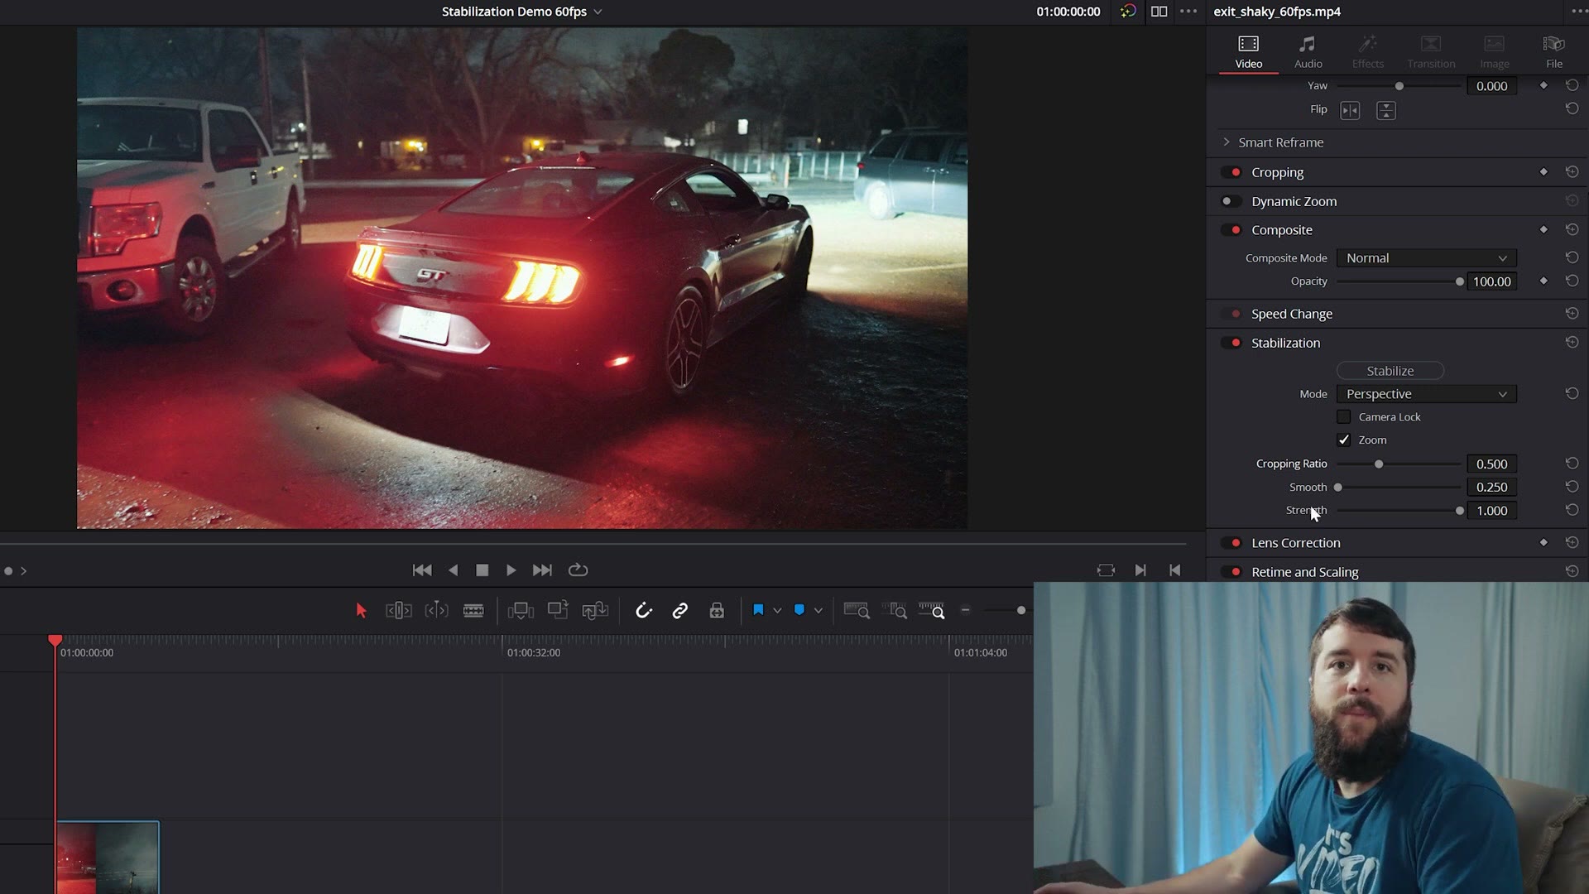The width and height of the screenshot is (1589, 894).
Task: Select the Trim Edit mode tool
Action: 398,611
